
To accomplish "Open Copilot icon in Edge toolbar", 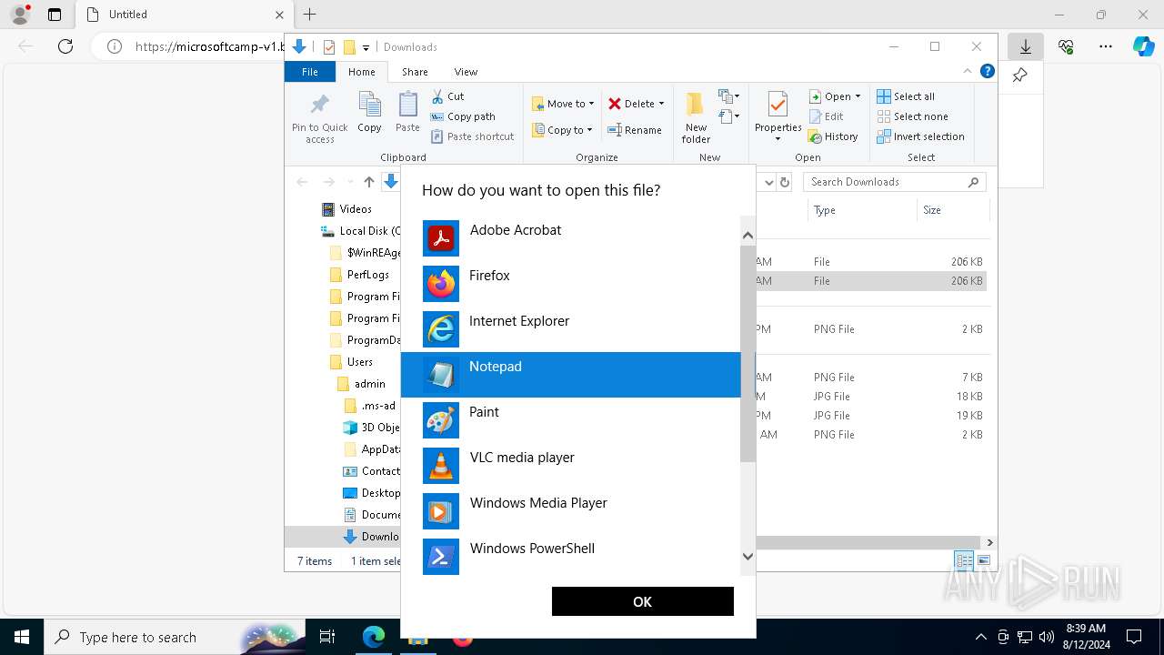I will [1143, 46].
